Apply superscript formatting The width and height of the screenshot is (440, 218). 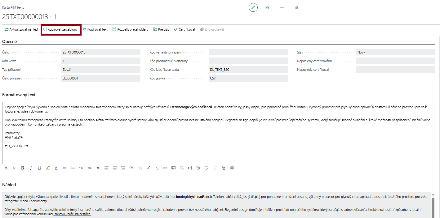[x=149, y=168]
